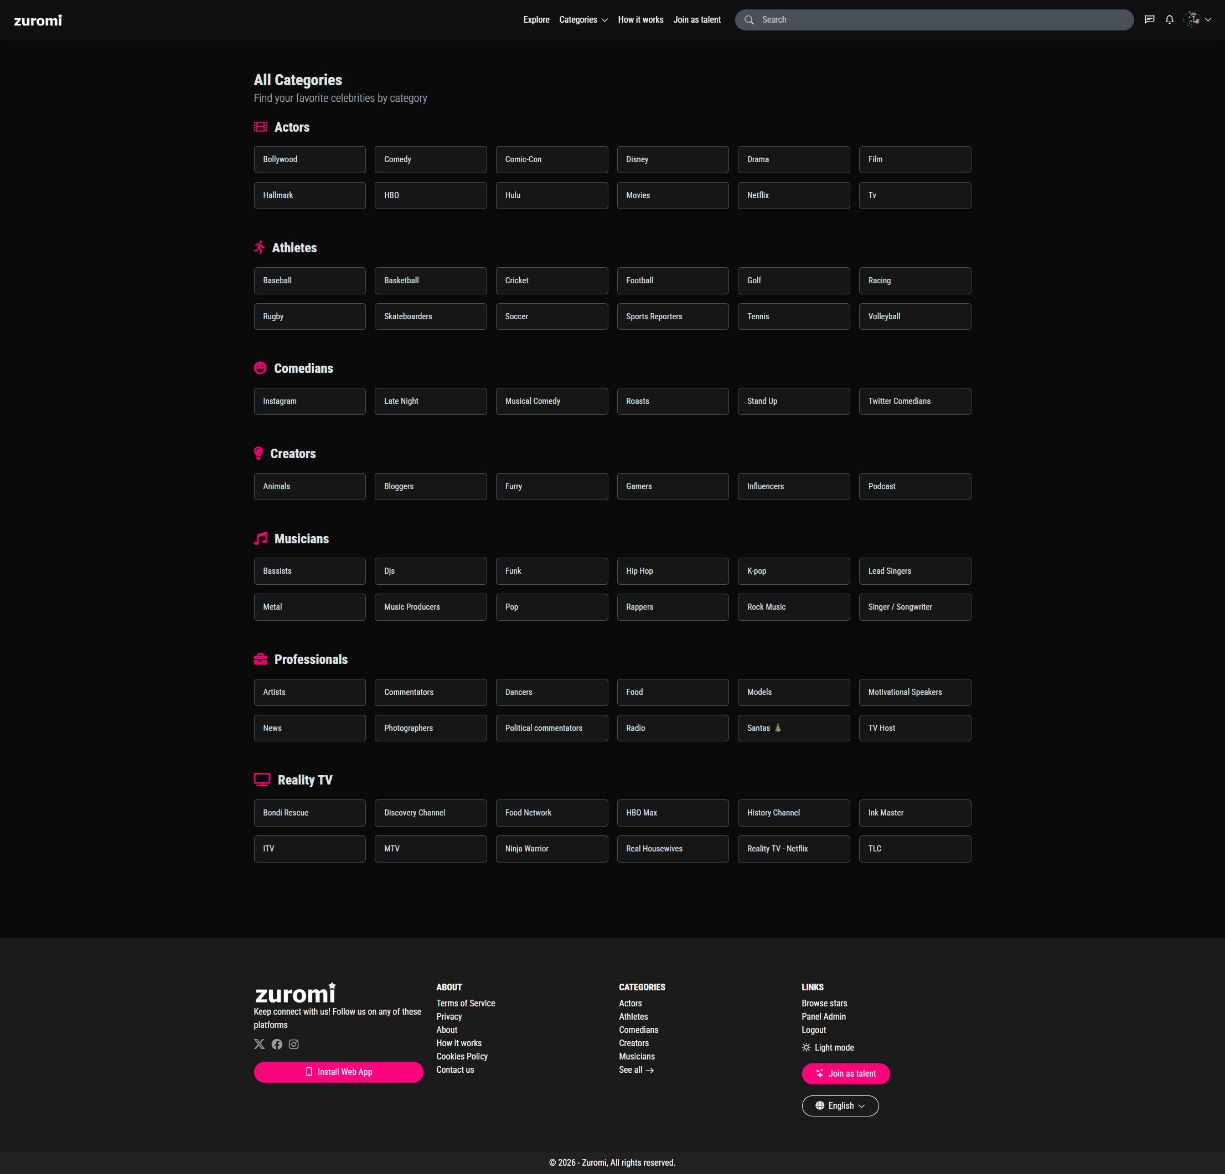Viewport: 1225px width, 1174px height.
Task: Click the pink Join as talent button
Action: click(845, 1073)
